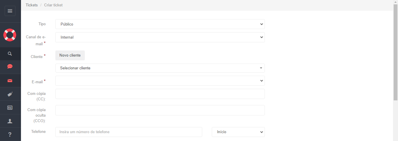Expand the Canal de e-mail dropdown
398x141 pixels.
coord(160,37)
